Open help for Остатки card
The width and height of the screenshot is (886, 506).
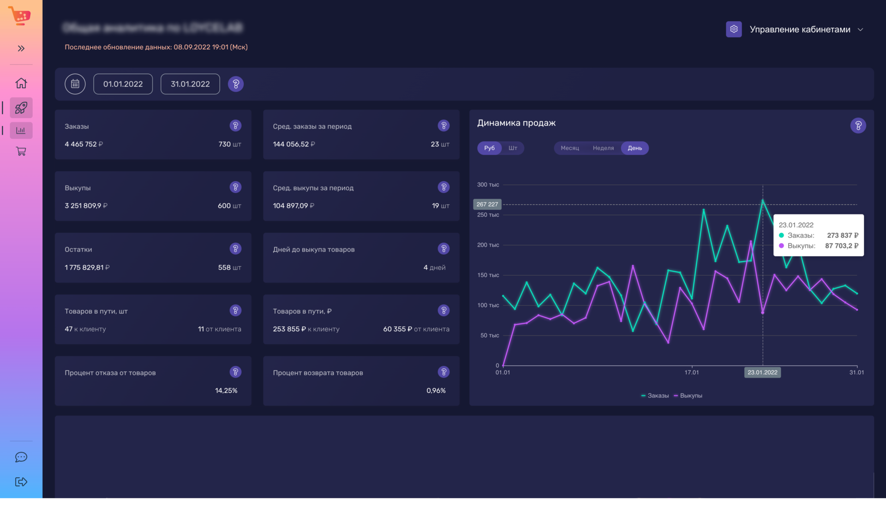point(235,249)
